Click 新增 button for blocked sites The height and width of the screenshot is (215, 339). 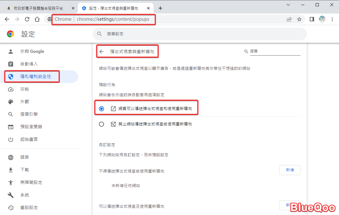pyautogui.click(x=290, y=170)
